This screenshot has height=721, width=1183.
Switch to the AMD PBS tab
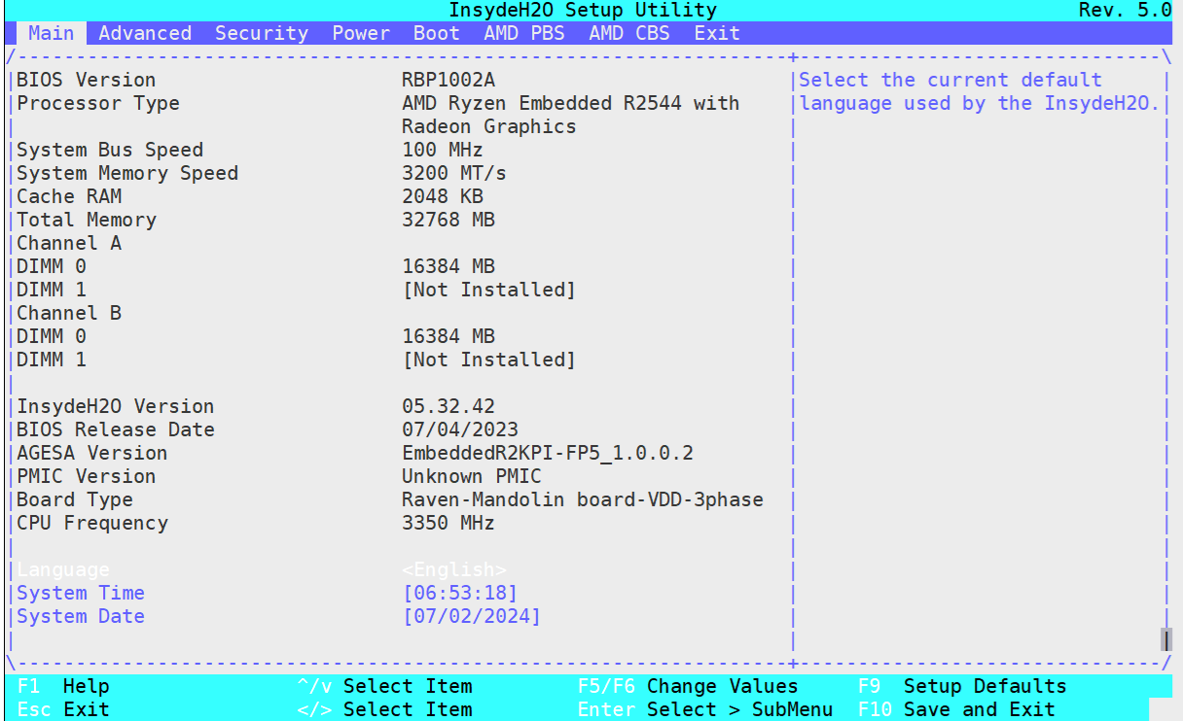point(524,33)
